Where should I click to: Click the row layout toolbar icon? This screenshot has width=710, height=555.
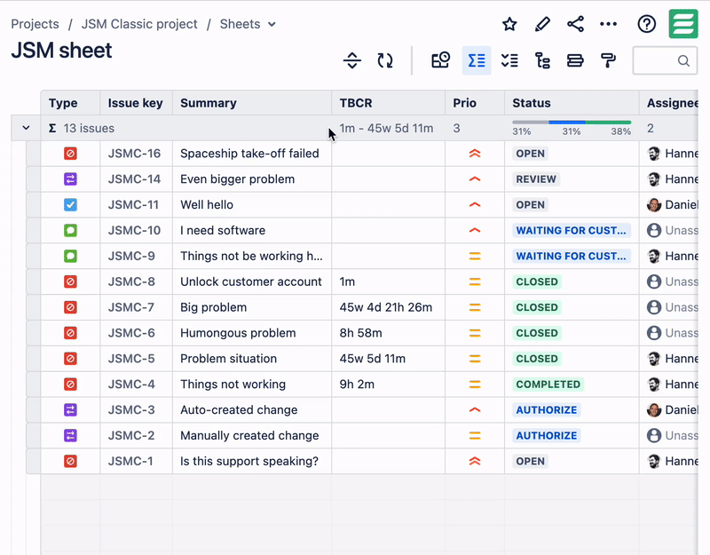point(575,60)
